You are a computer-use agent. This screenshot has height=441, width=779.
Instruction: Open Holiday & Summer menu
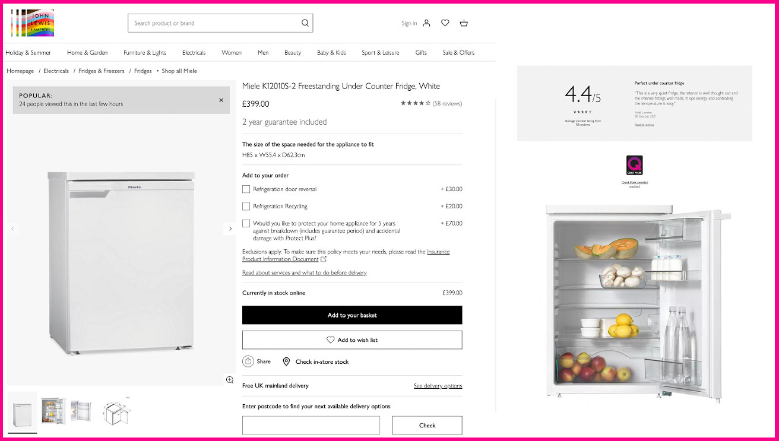[x=28, y=53]
